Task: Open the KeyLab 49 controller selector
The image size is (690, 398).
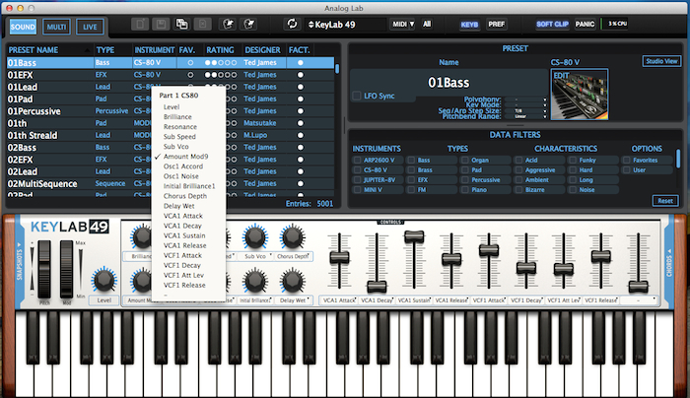Action: tap(345, 25)
